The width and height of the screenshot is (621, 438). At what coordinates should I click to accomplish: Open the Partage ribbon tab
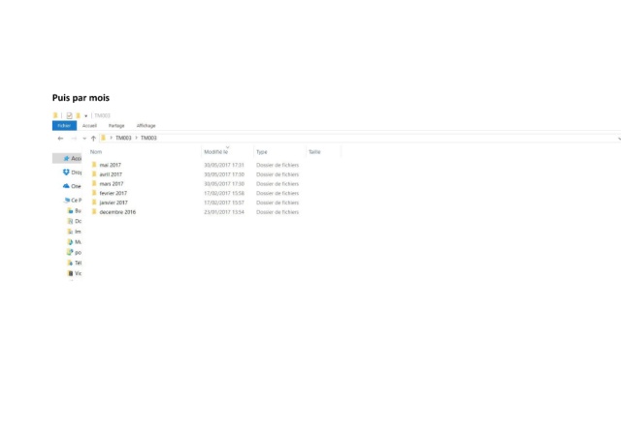click(x=116, y=126)
